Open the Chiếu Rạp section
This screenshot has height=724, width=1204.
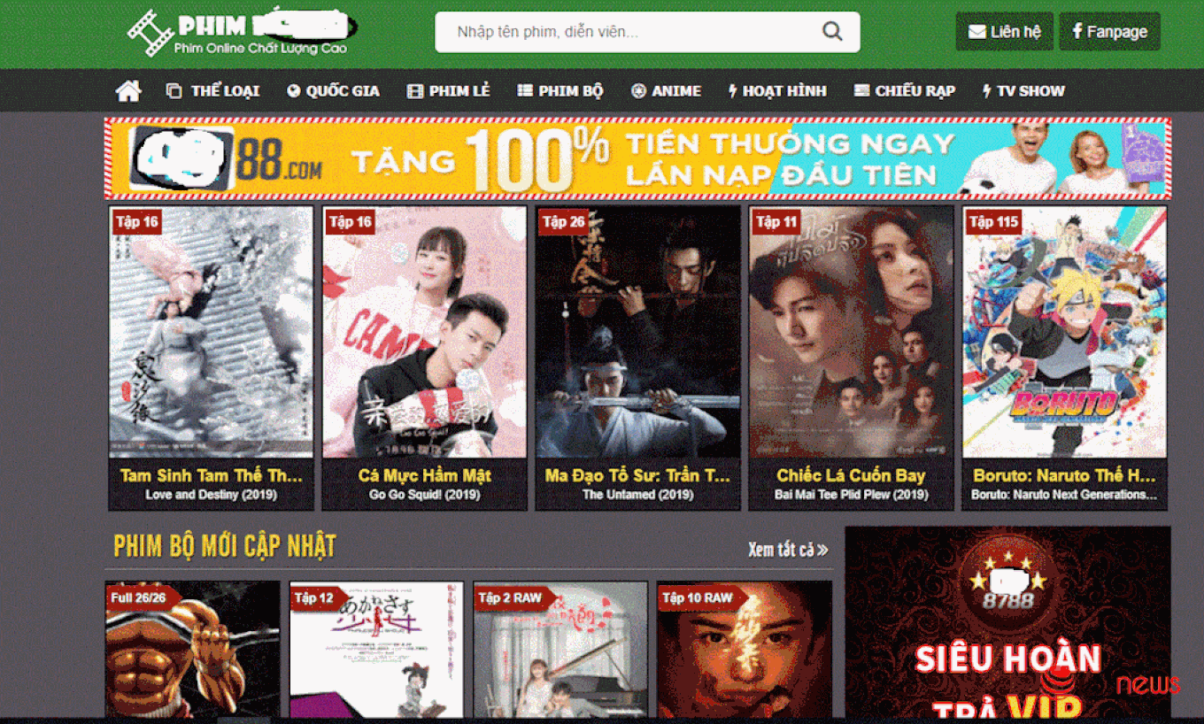click(x=905, y=91)
